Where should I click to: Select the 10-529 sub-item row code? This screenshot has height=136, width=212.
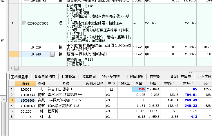36,47
